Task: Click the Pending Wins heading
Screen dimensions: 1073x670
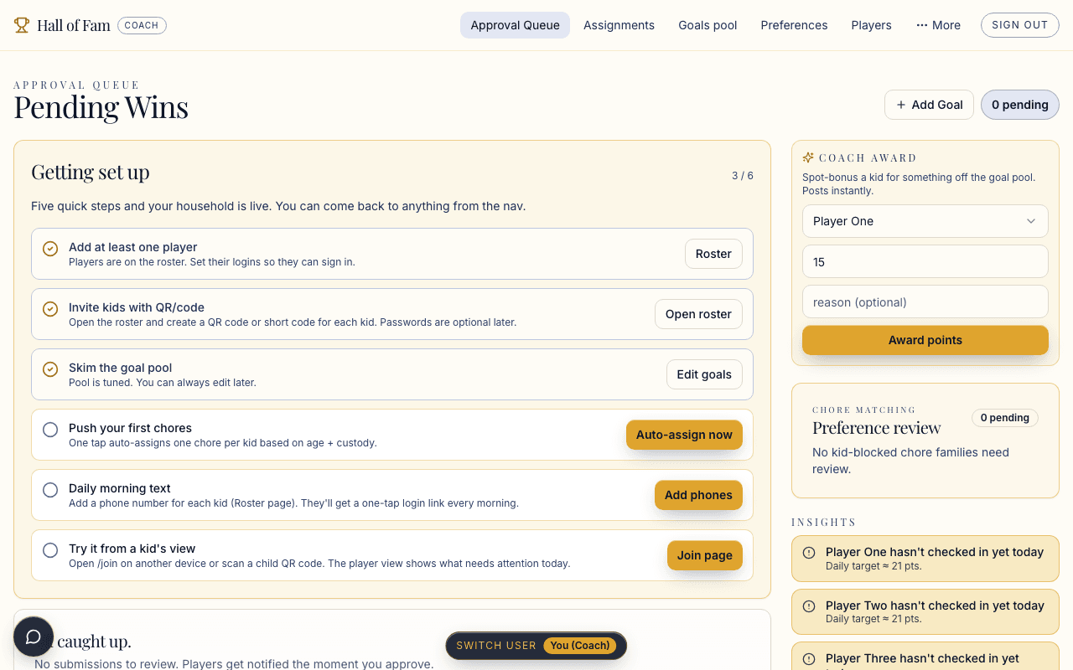Action: (x=101, y=107)
